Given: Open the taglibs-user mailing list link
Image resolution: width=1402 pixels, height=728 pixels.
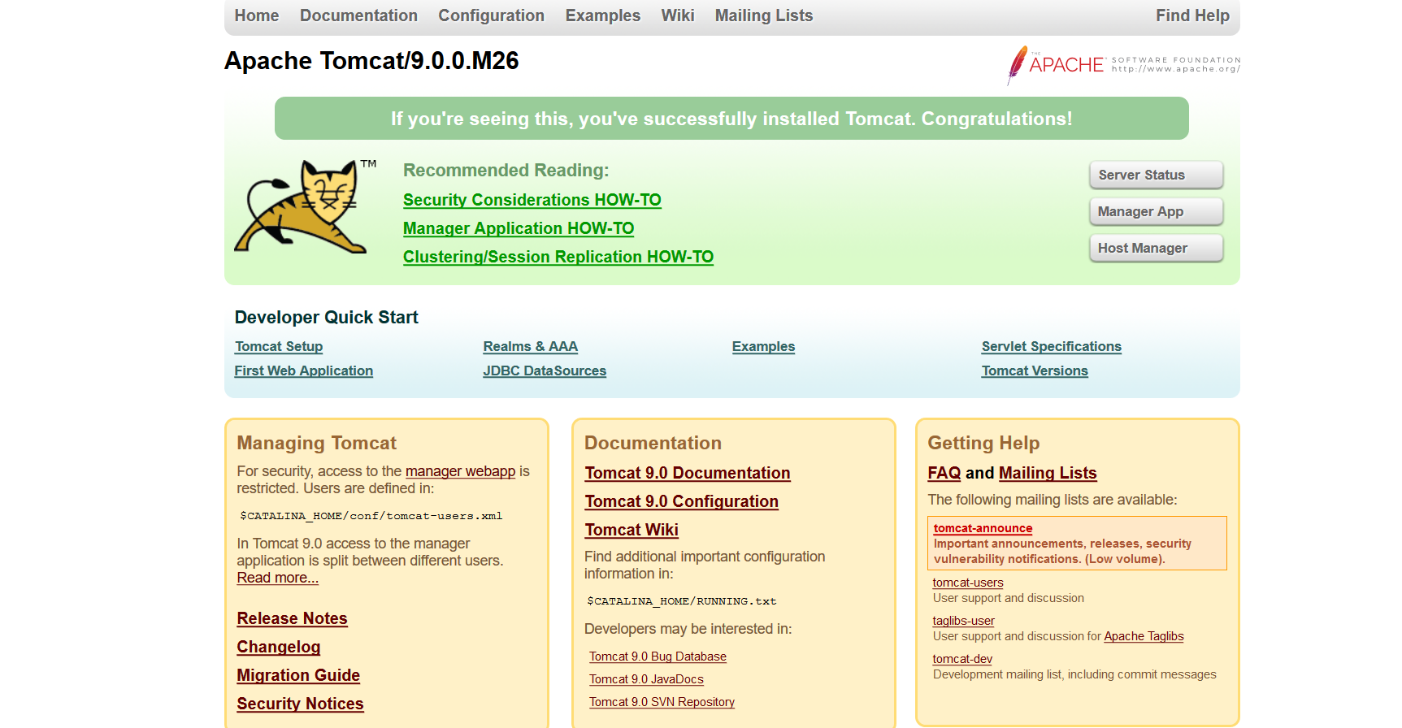Looking at the screenshot, I should [963, 621].
